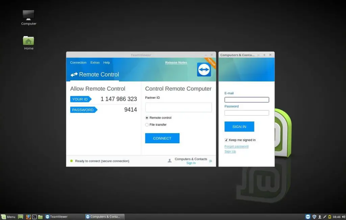Click the shield update manager tray icon
Viewport: 346px width, 220px height.
tap(314, 217)
